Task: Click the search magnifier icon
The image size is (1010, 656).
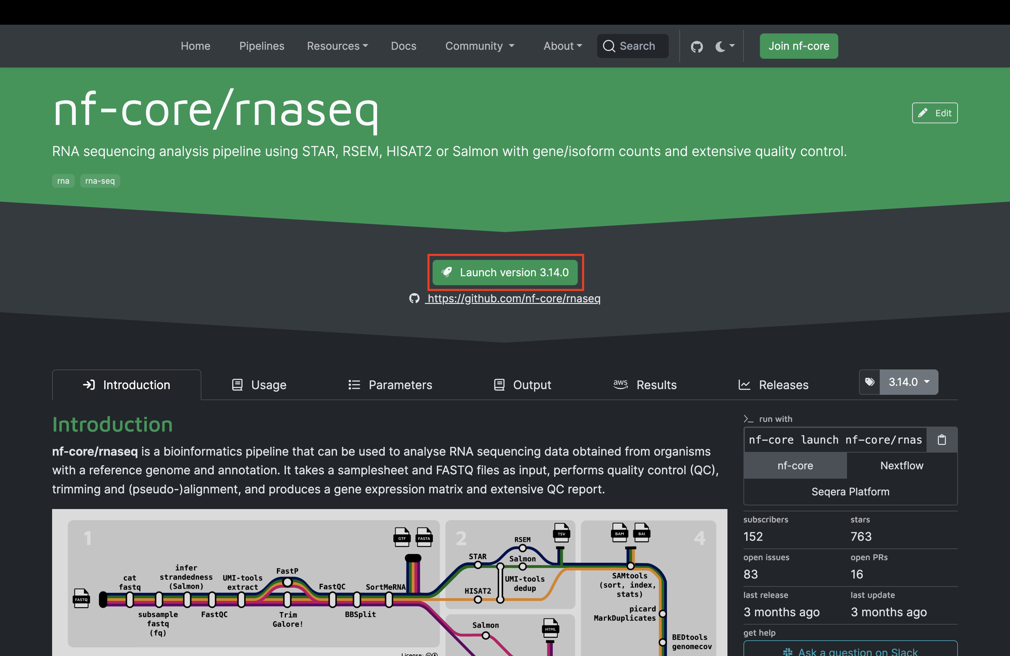Action: pos(609,46)
